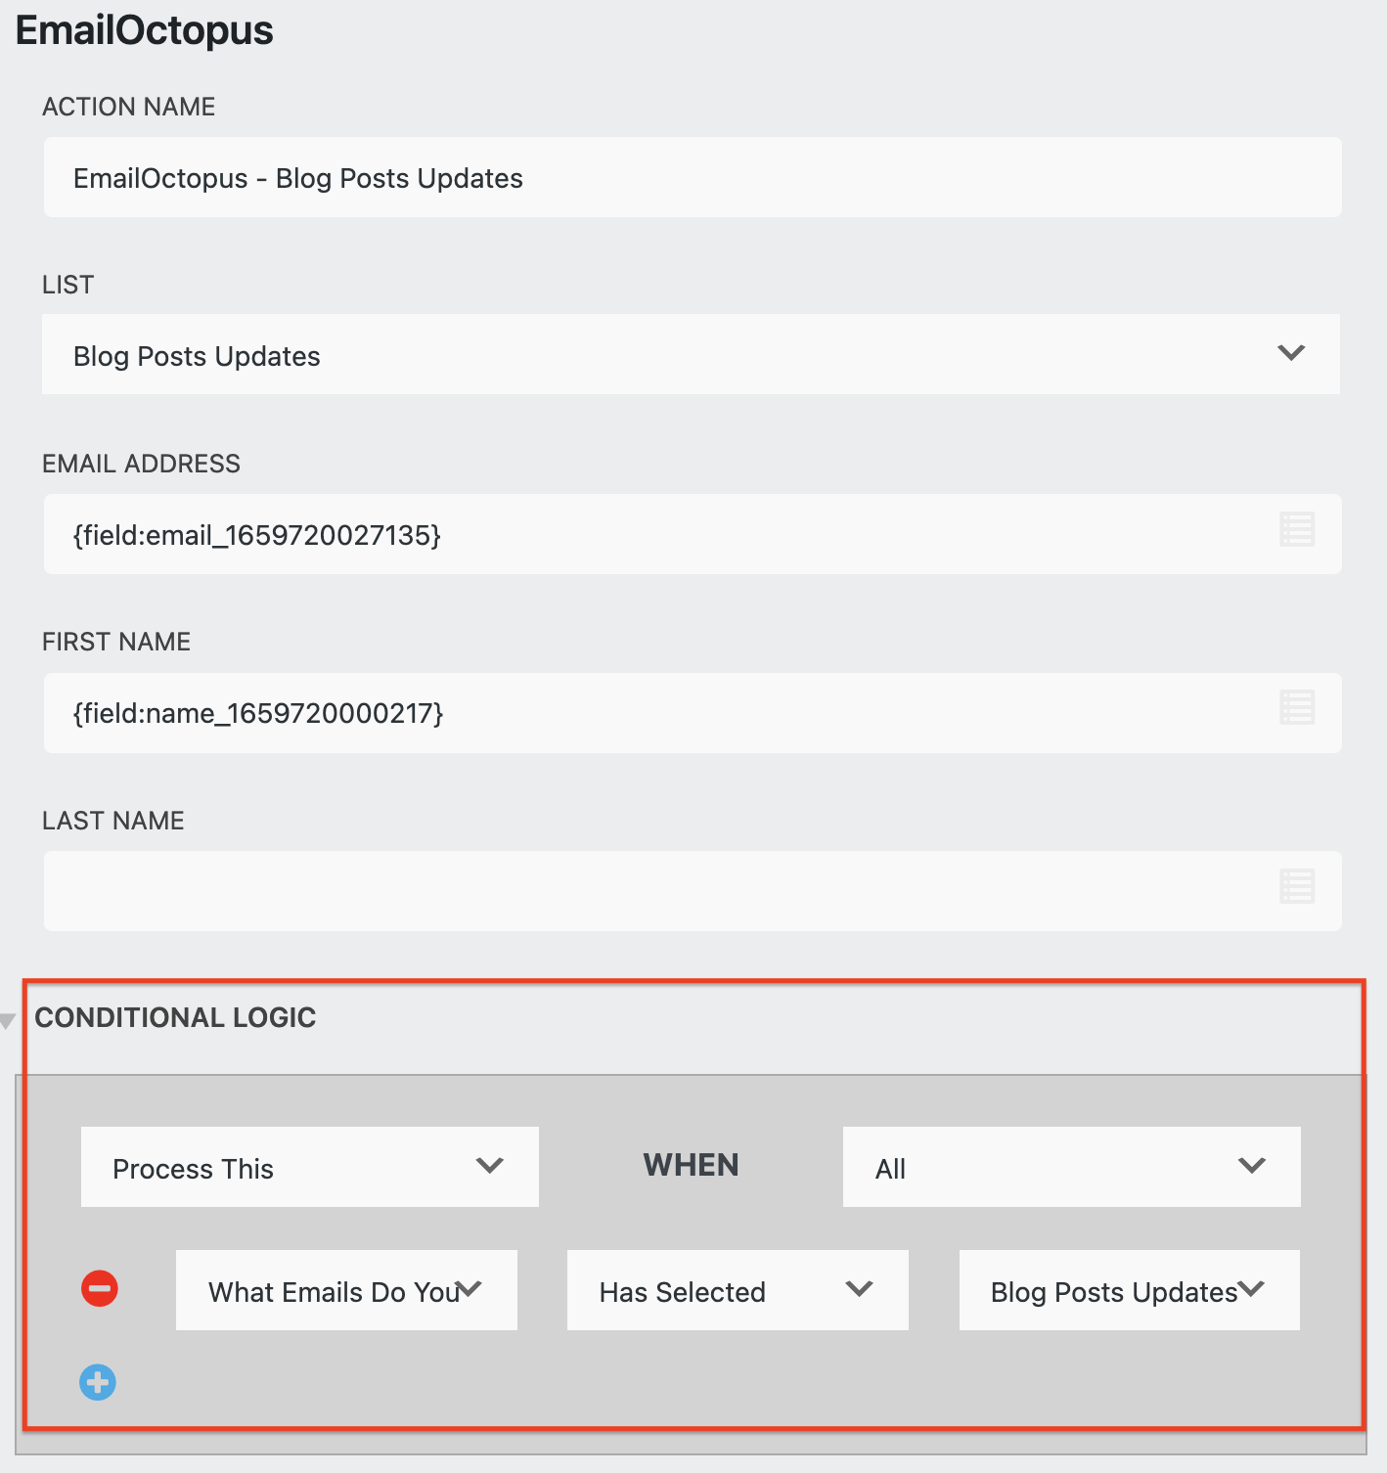Open the Blog Posts Updates value dropdown
The width and height of the screenshot is (1387, 1473).
point(1129,1290)
